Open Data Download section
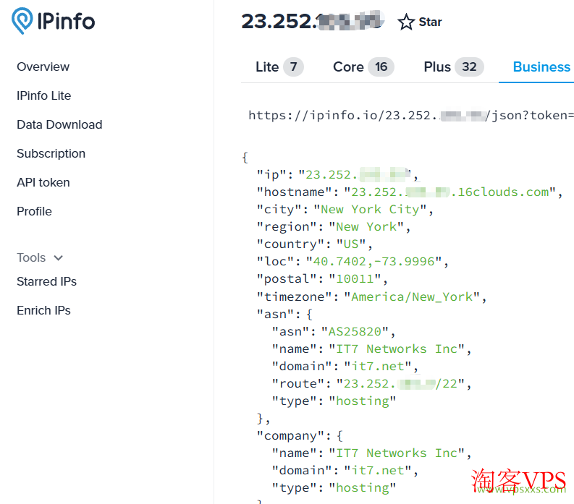 pyautogui.click(x=59, y=124)
